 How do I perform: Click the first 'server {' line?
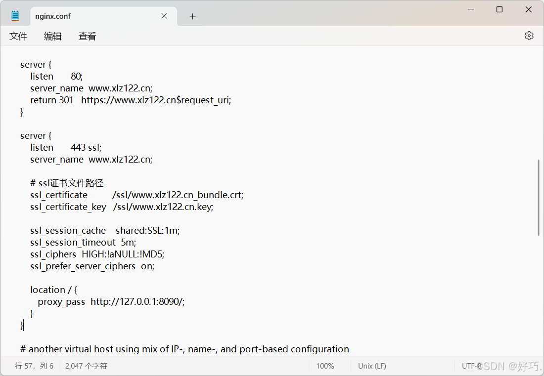36,64
